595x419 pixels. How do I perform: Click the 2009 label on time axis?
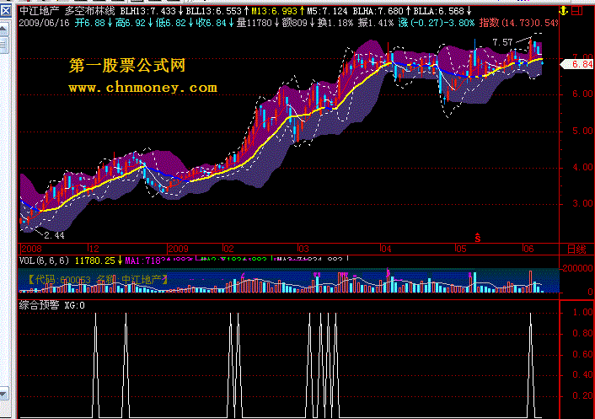[178, 249]
